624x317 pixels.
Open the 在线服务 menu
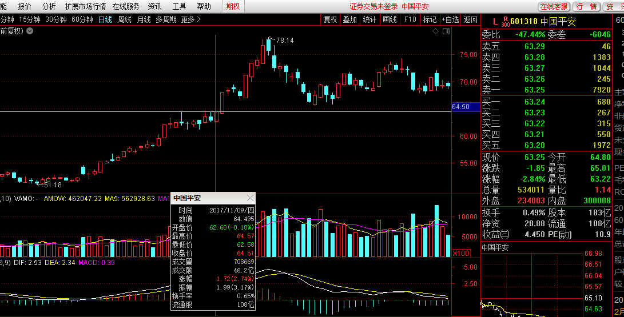(x=126, y=6)
